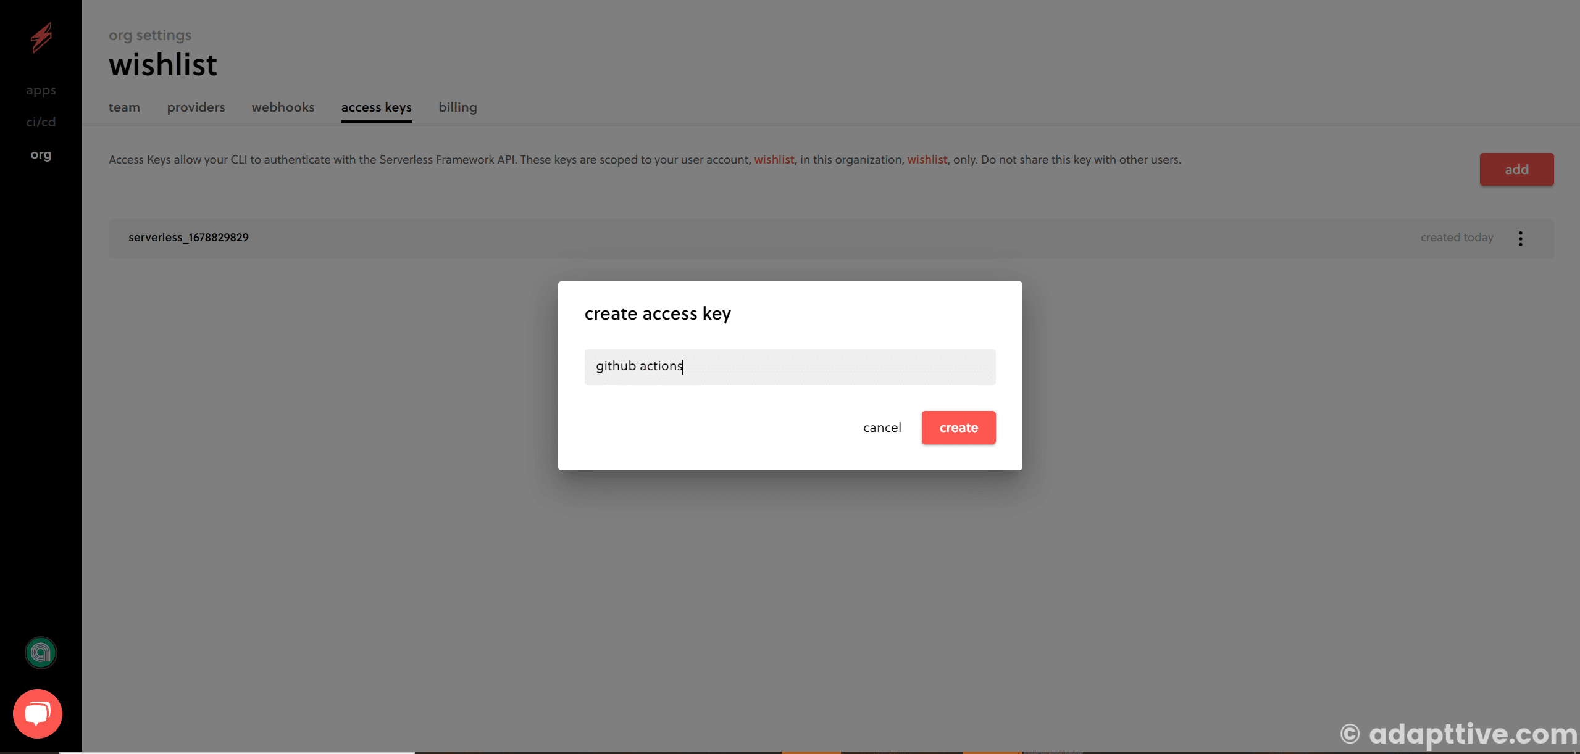Click the green user profile icon
This screenshot has width=1580, height=754.
click(x=40, y=652)
